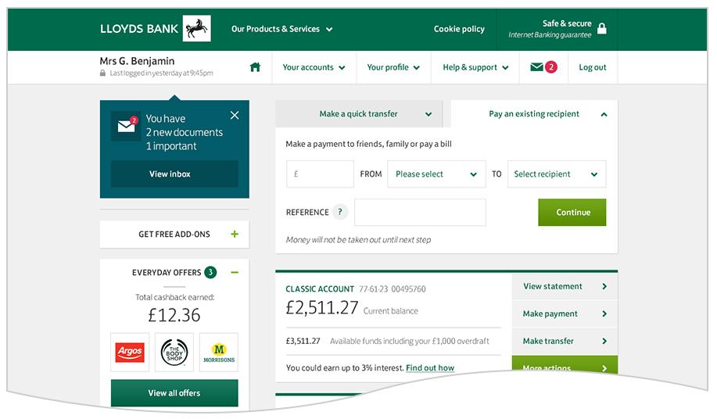Open Your accounts menu
717x419 pixels.
pos(314,67)
